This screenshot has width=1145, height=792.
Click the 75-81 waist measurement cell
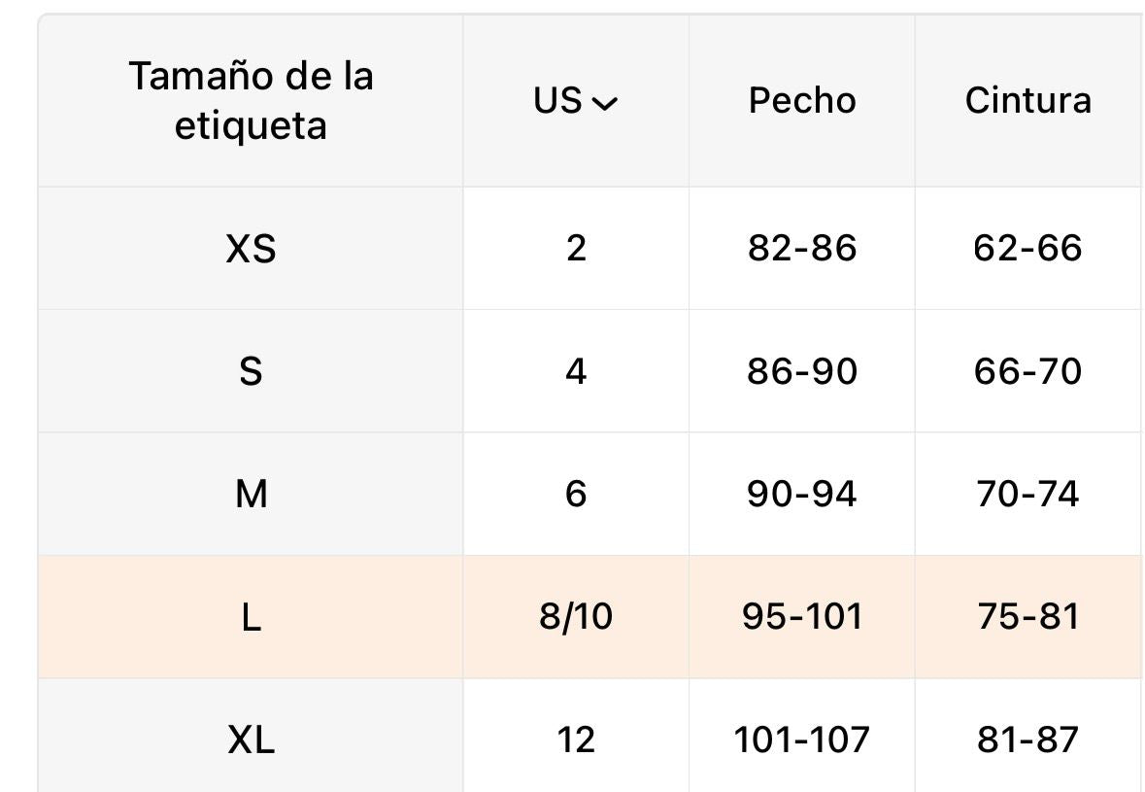1027,617
